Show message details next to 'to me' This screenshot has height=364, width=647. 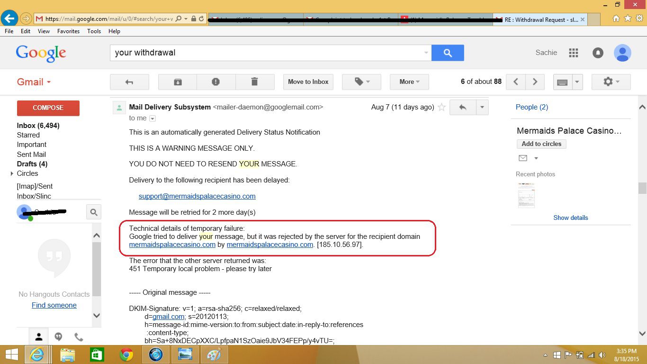tap(153, 118)
